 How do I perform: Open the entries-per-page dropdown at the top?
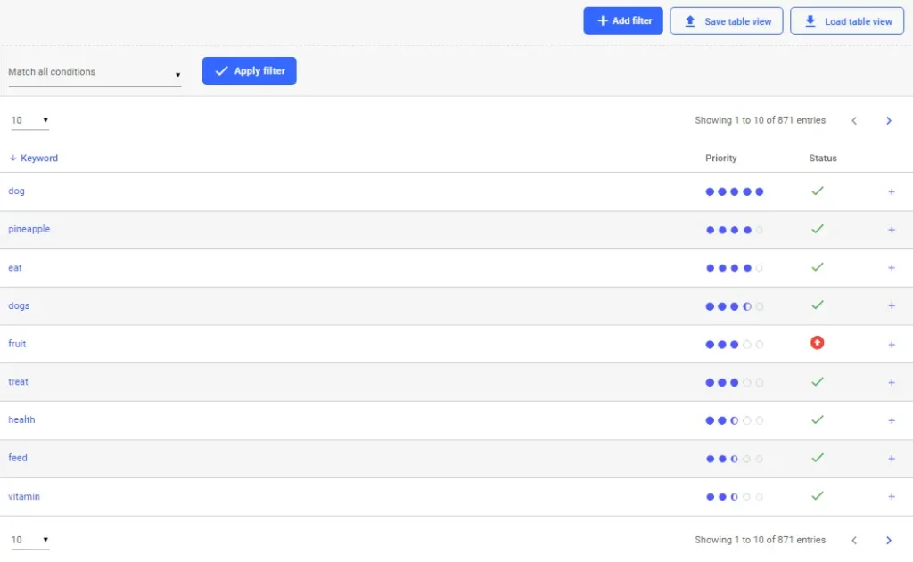[29, 119]
